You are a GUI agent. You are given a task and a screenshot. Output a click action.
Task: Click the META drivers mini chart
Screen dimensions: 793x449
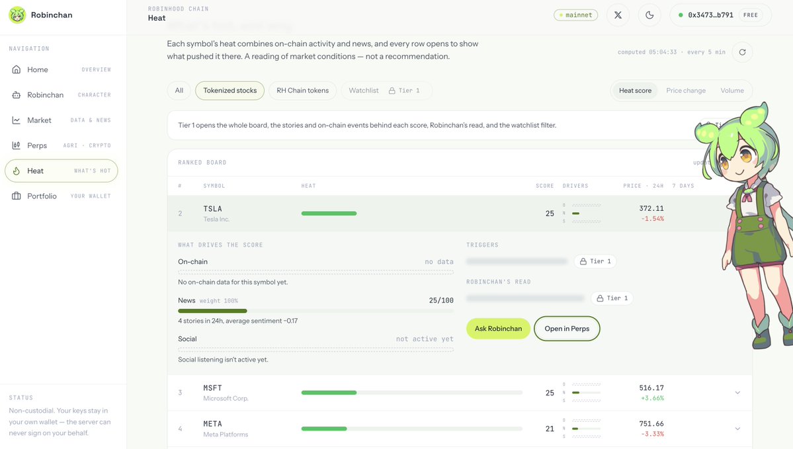pyautogui.click(x=581, y=429)
